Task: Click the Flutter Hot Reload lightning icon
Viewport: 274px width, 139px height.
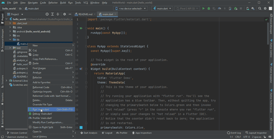Action: (225, 9)
